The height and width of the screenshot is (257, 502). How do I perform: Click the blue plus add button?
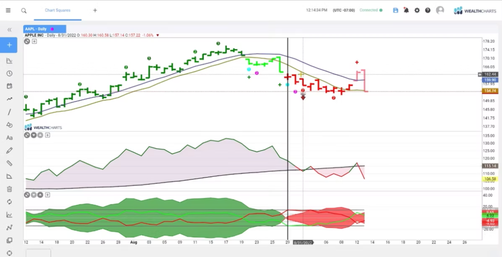9,45
